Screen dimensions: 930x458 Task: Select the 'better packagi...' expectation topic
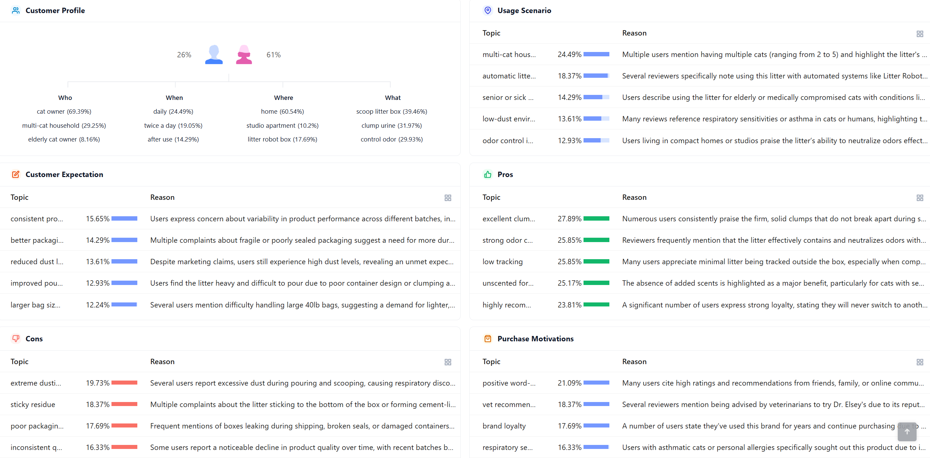tap(37, 240)
